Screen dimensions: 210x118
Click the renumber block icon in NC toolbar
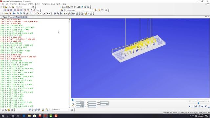coord(5,10)
